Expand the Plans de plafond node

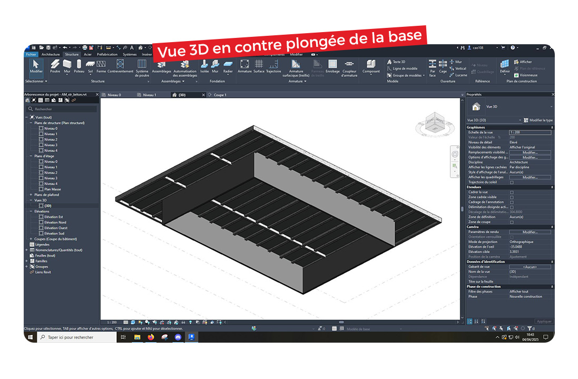pos(31,195)
